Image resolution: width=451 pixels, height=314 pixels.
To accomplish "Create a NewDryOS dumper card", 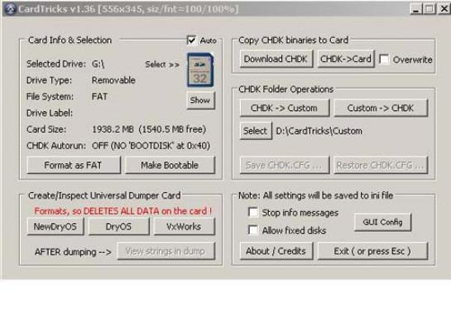I will click(x=55, y=226).
